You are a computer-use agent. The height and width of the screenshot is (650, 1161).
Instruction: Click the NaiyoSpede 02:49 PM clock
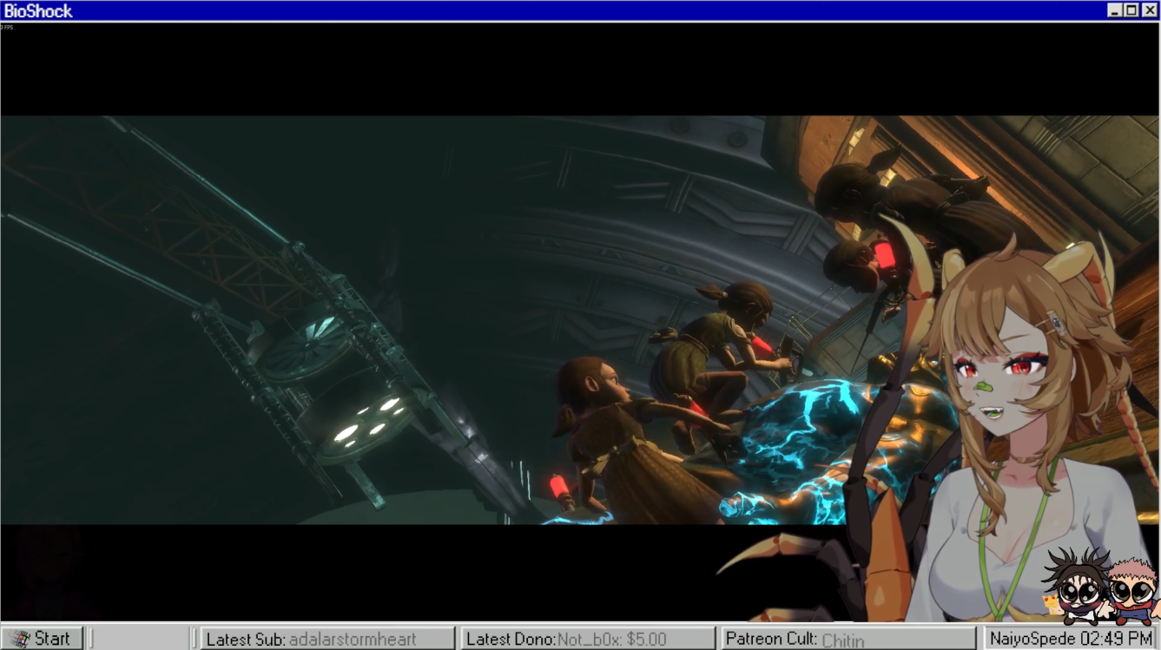point(1072,639)
